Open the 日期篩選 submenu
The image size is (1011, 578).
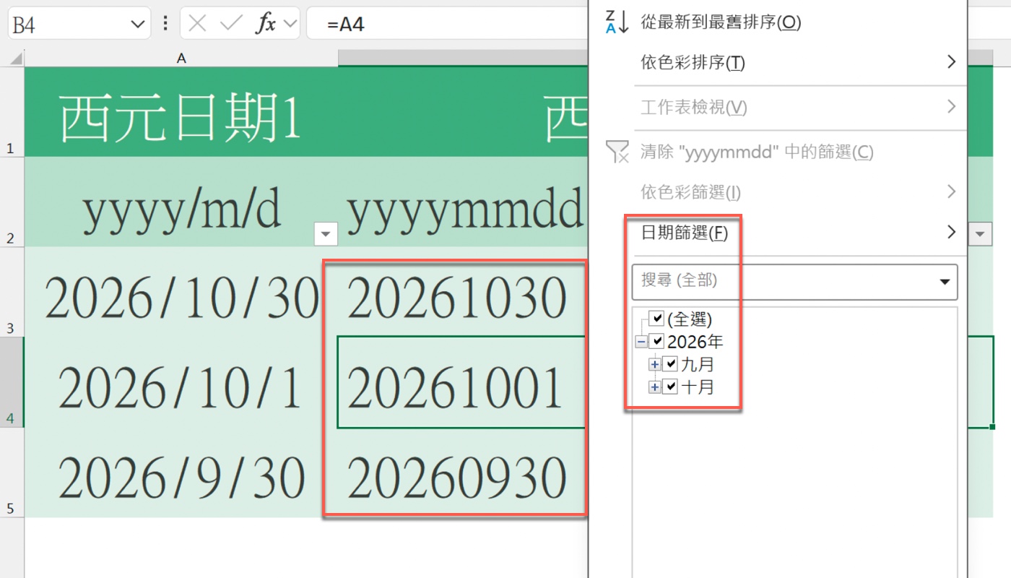click(778, 233)
